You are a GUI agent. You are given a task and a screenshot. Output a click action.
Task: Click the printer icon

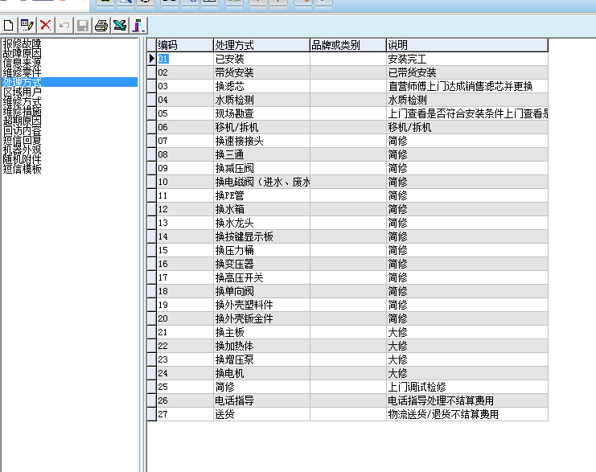tap(101, 26)
